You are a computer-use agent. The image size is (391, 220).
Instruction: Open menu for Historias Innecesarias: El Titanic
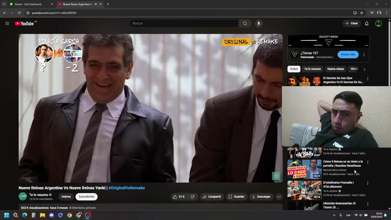point(368,204)
